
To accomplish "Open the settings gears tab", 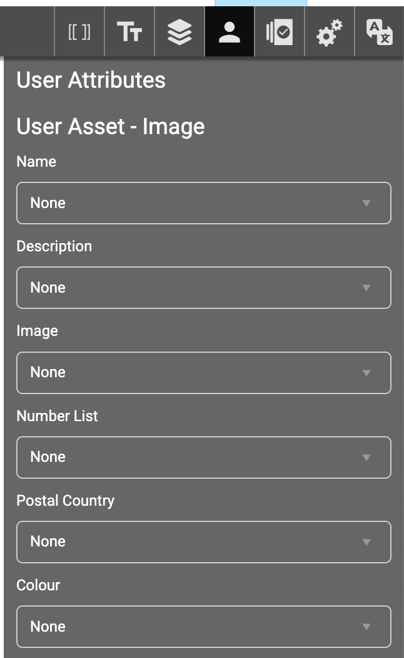I will (330, 33).
